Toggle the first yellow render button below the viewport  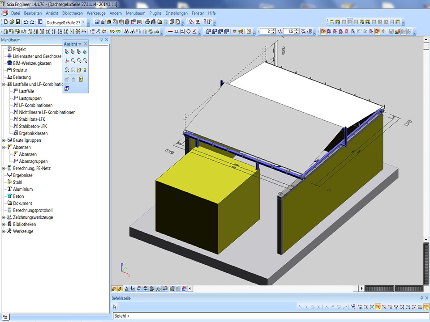click(114, 288)
